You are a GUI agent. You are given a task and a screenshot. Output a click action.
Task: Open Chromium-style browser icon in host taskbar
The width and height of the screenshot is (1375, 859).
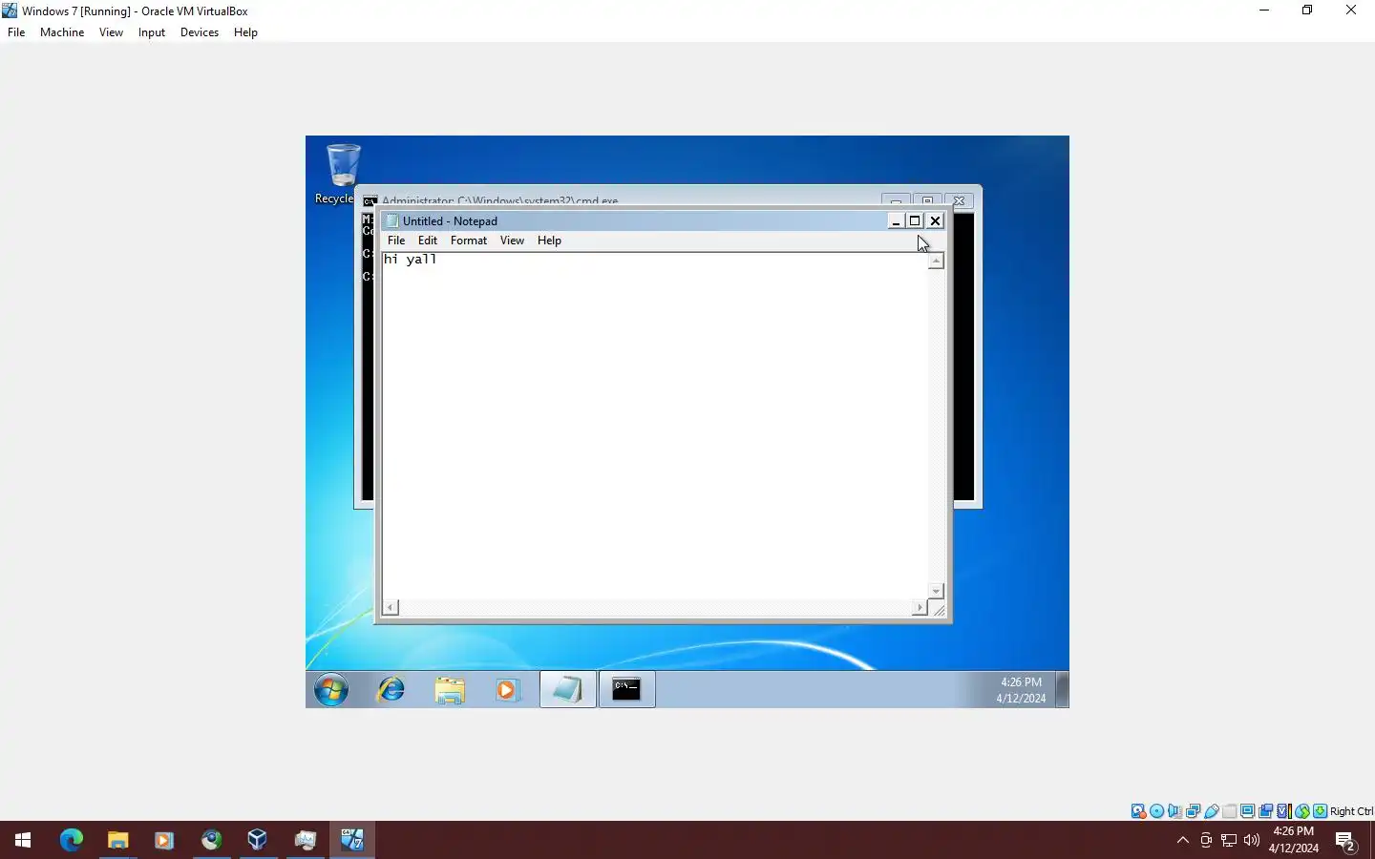point(211,840)
